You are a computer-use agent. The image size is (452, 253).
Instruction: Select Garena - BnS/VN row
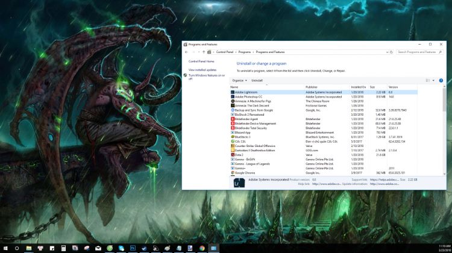[x=324, y=160]
